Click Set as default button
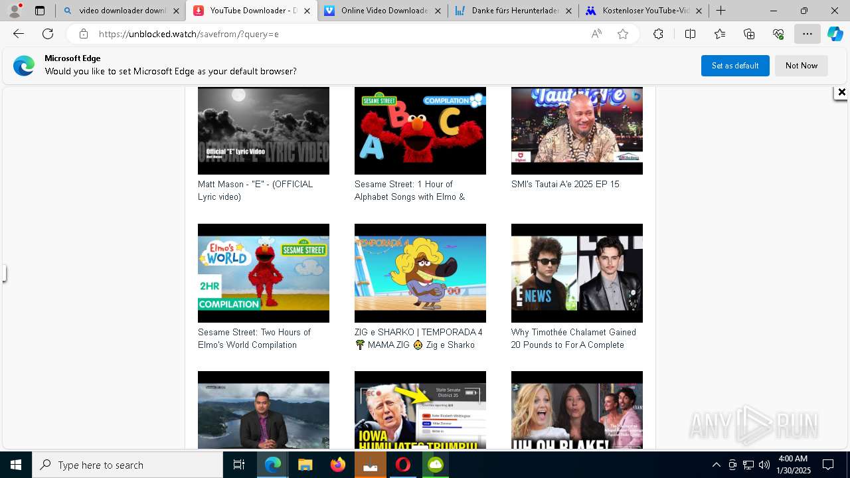The image size is (850, 478). (x=735, y=66)
